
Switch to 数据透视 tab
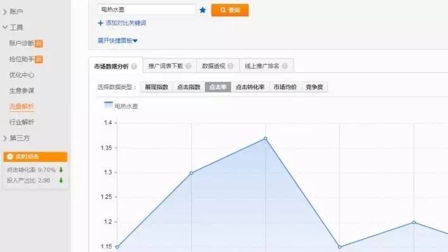(218, 66)
